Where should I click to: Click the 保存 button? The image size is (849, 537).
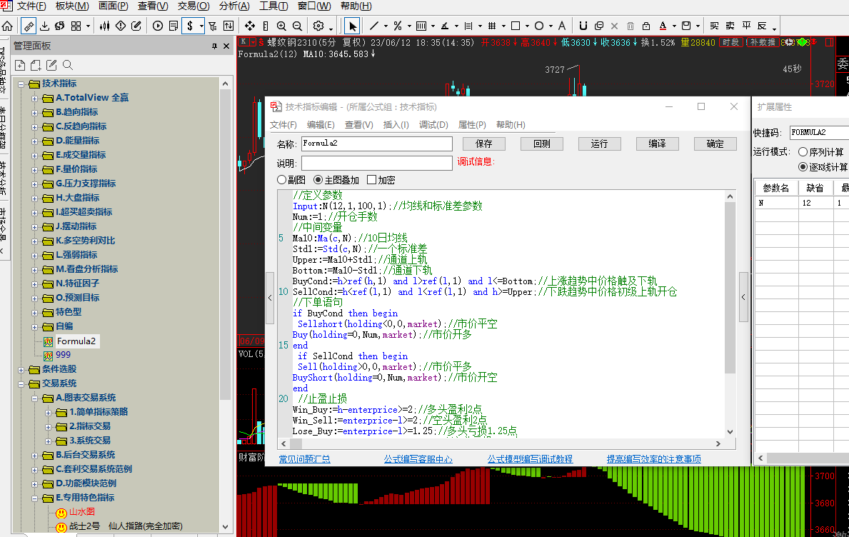point(484,144)
